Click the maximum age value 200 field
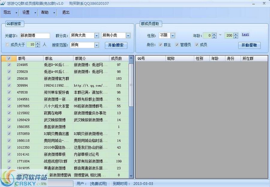270x187 pixels. click(229, 35)
